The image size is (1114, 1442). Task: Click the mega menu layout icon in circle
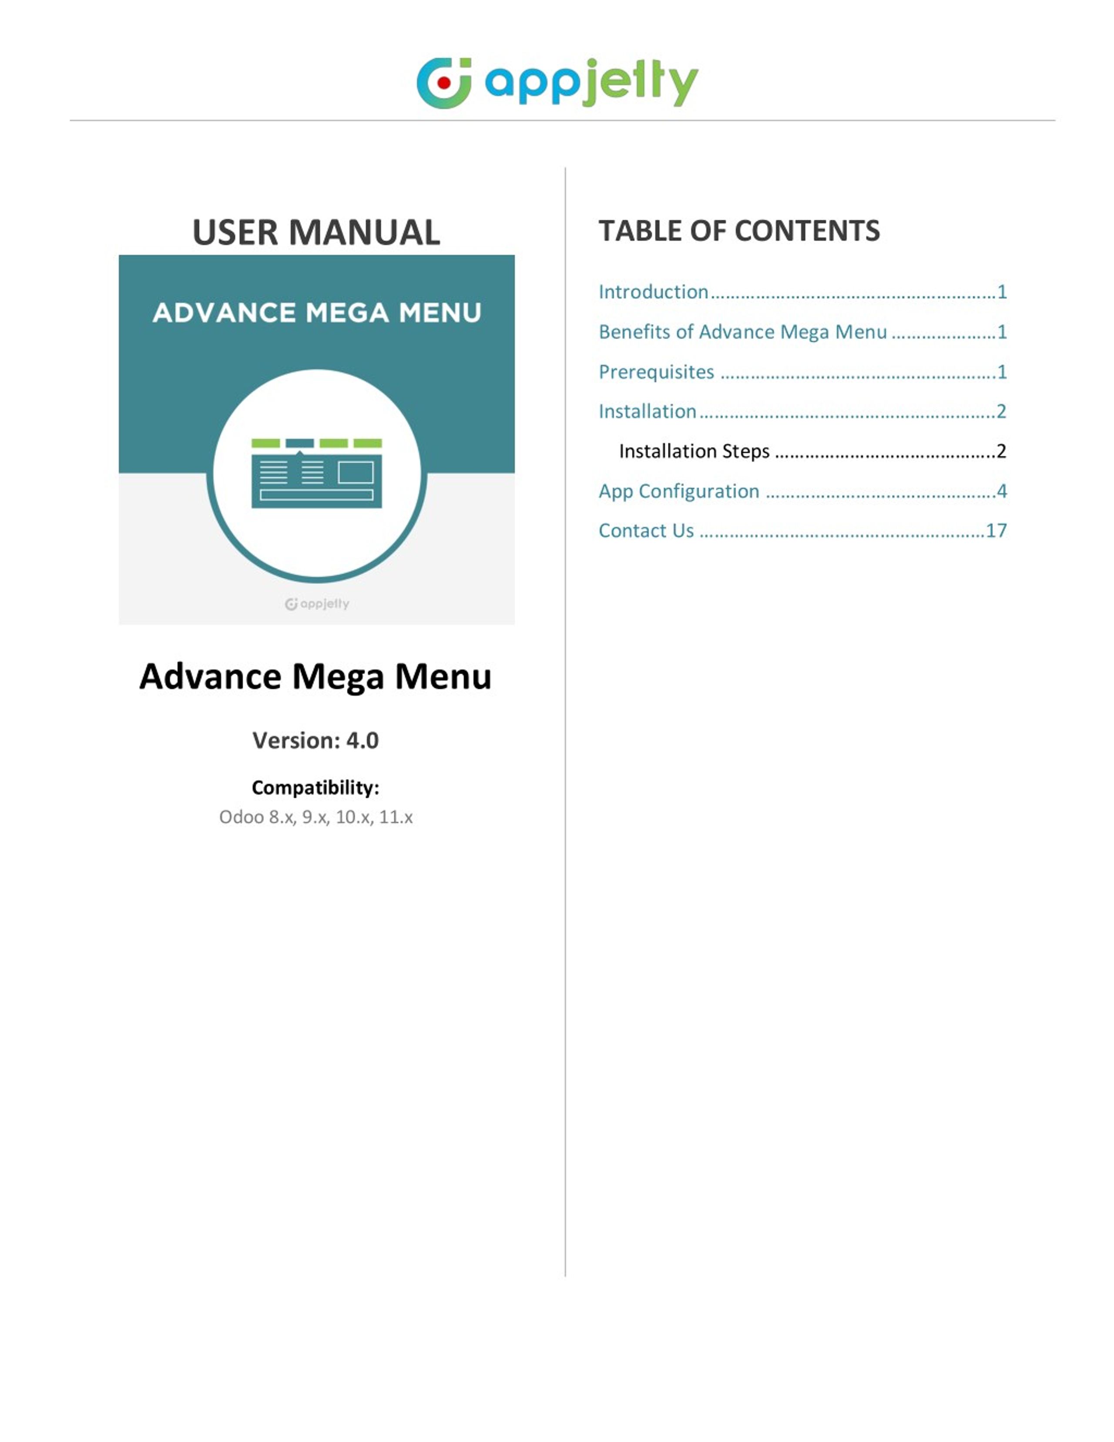(316, 473)
